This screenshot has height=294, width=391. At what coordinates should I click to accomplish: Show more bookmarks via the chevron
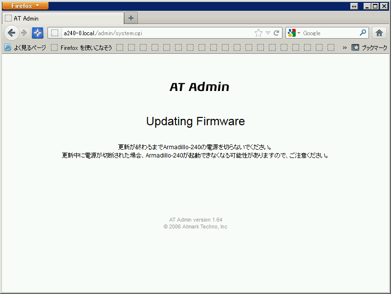pos(345,47)
